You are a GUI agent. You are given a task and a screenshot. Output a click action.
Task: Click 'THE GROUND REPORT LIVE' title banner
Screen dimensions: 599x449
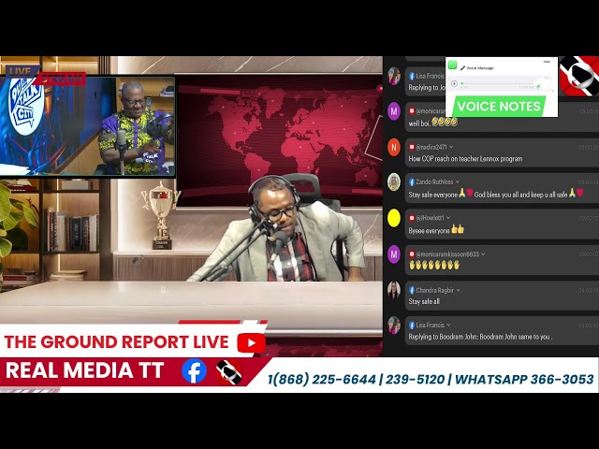[x=116, y=342]
